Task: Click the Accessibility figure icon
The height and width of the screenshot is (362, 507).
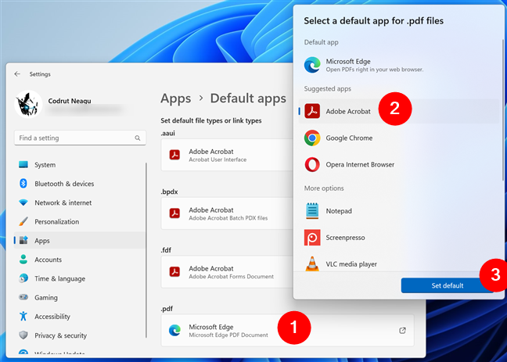Action: 23,316
